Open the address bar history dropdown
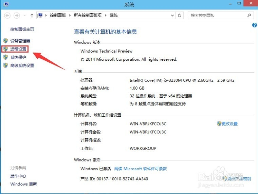The width and height of the screenshot is (258, 194). coord(172,16)
